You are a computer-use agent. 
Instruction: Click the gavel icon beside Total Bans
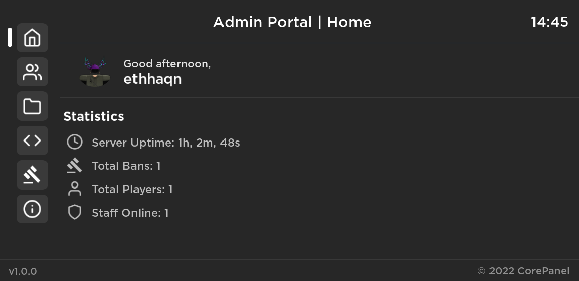[x=75, y=166]
